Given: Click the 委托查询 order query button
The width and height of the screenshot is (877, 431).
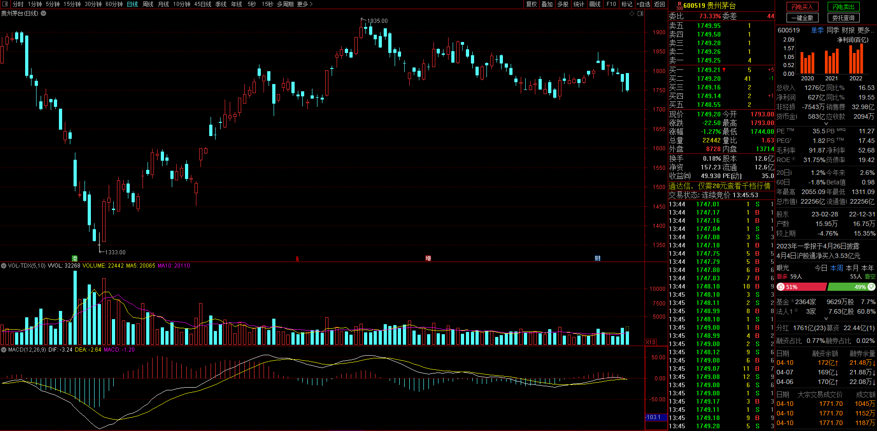Looking at the screenshot, I should click(x=844, y=18).
